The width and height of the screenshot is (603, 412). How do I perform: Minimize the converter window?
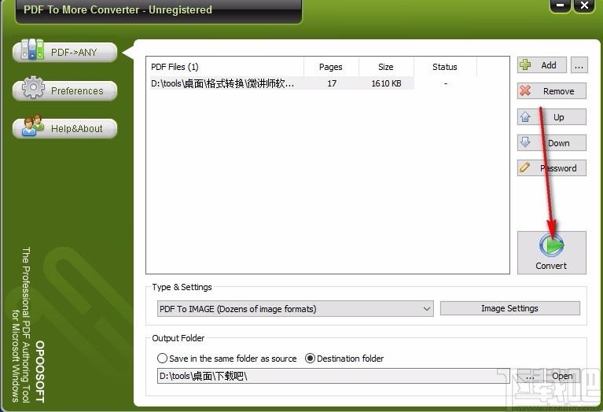coord(561,6)
